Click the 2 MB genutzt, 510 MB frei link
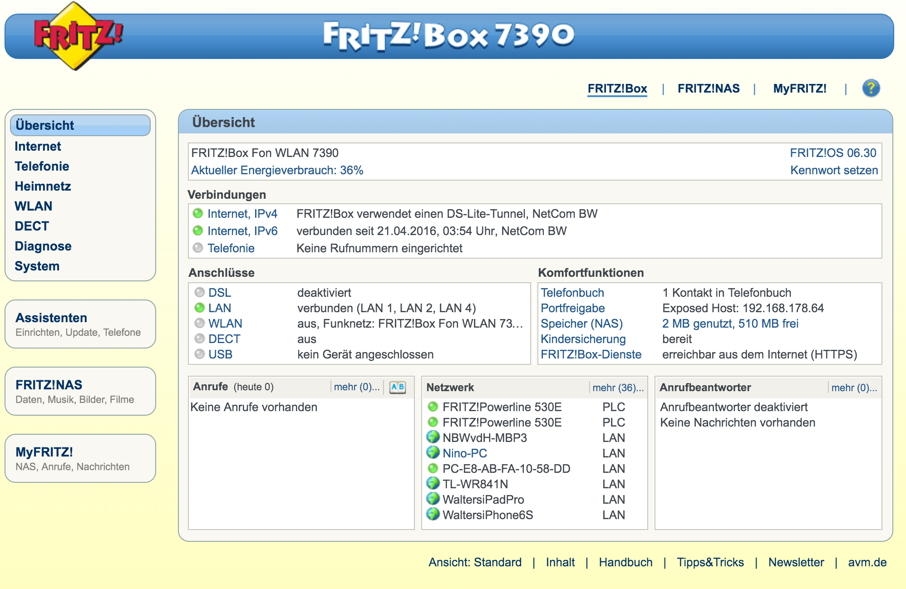The image size is (906, 589). tap(730, 324)
